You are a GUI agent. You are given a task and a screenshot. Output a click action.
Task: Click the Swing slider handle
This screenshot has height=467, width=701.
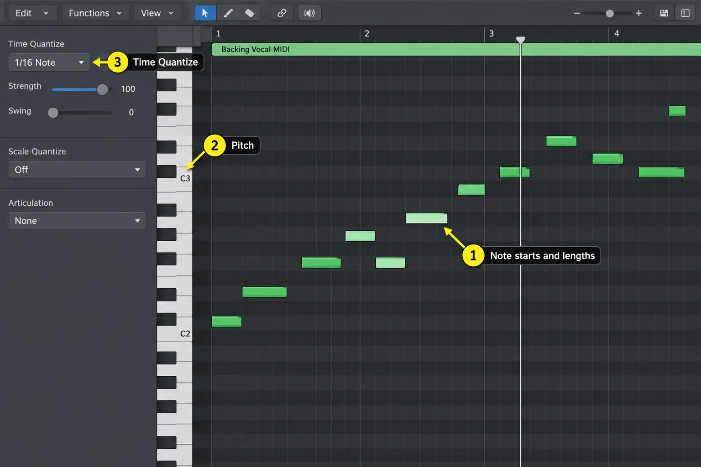(x=53, y=113)
